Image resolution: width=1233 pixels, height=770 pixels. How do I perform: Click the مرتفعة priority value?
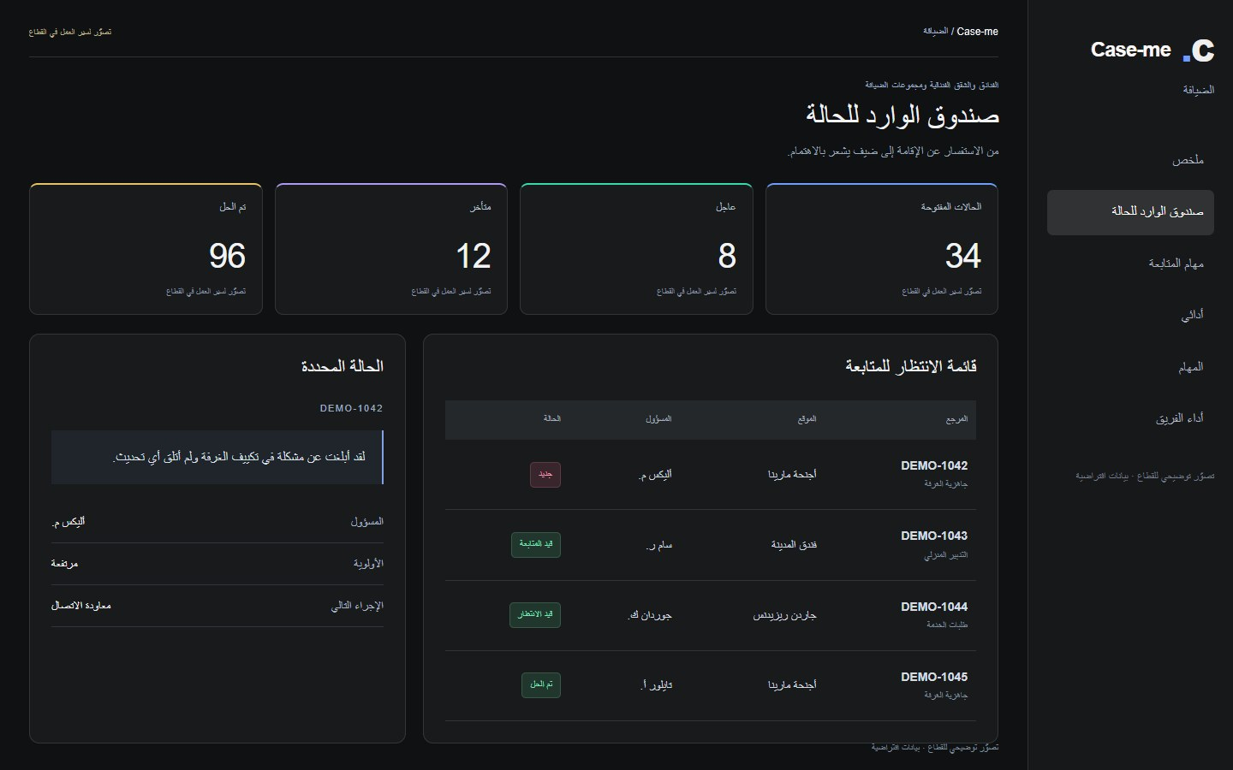[64, 564]
